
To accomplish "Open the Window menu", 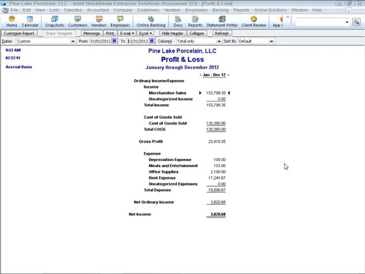I will 299,10.
